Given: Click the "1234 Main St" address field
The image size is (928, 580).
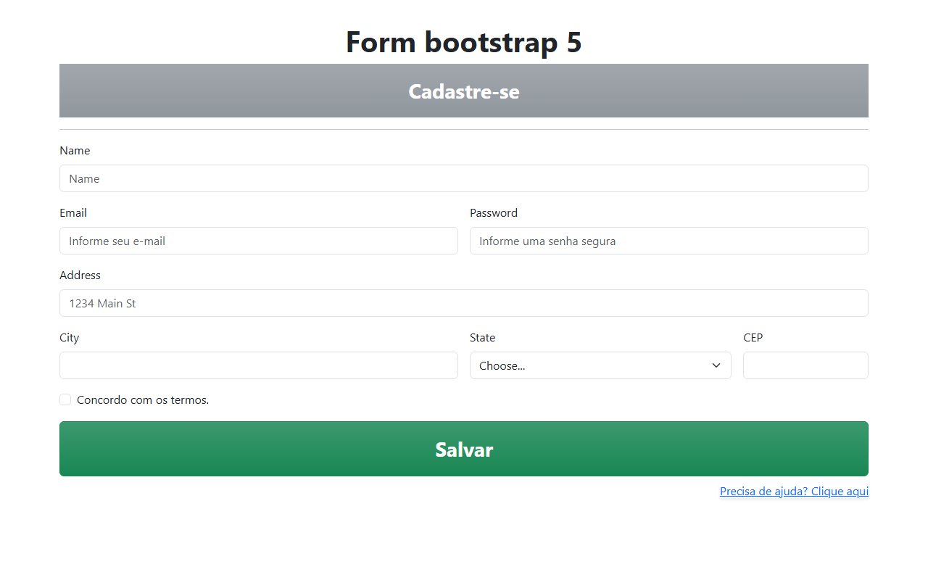Looking at the screenshot, I should (x=464, y=303).
